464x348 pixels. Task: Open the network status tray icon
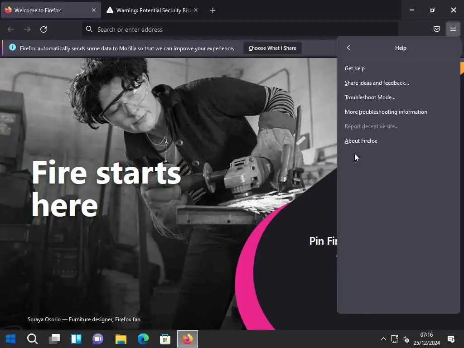coord(395,339)
